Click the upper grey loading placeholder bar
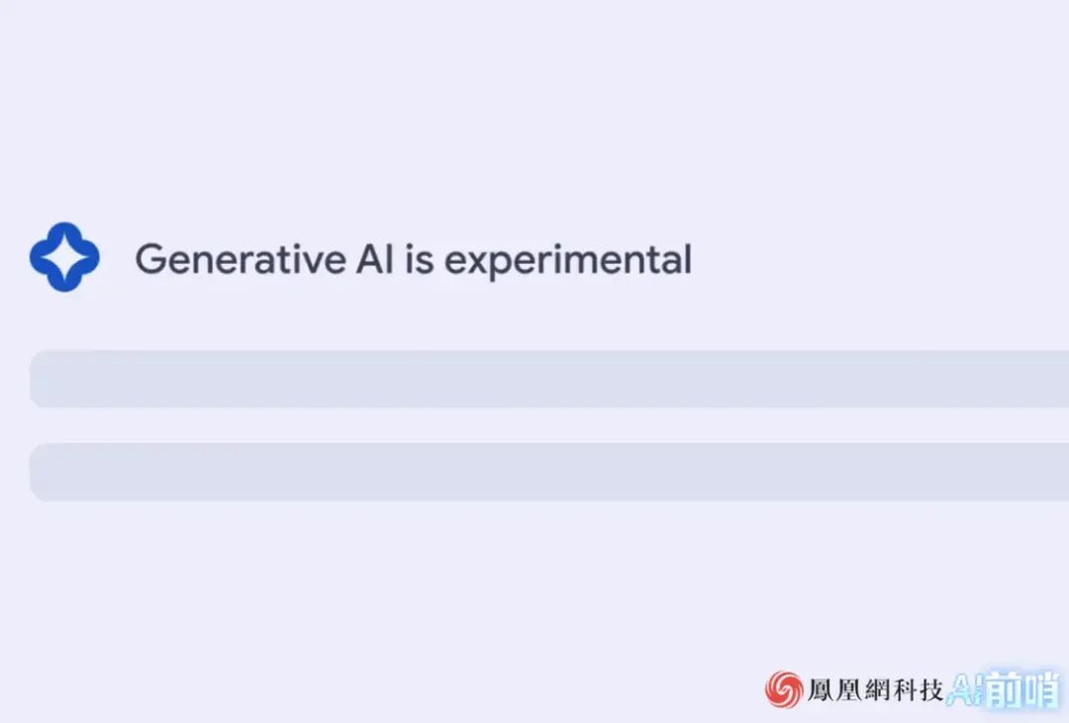The width and height of the screenshot is (1069, 723). (x=549, y=379)
